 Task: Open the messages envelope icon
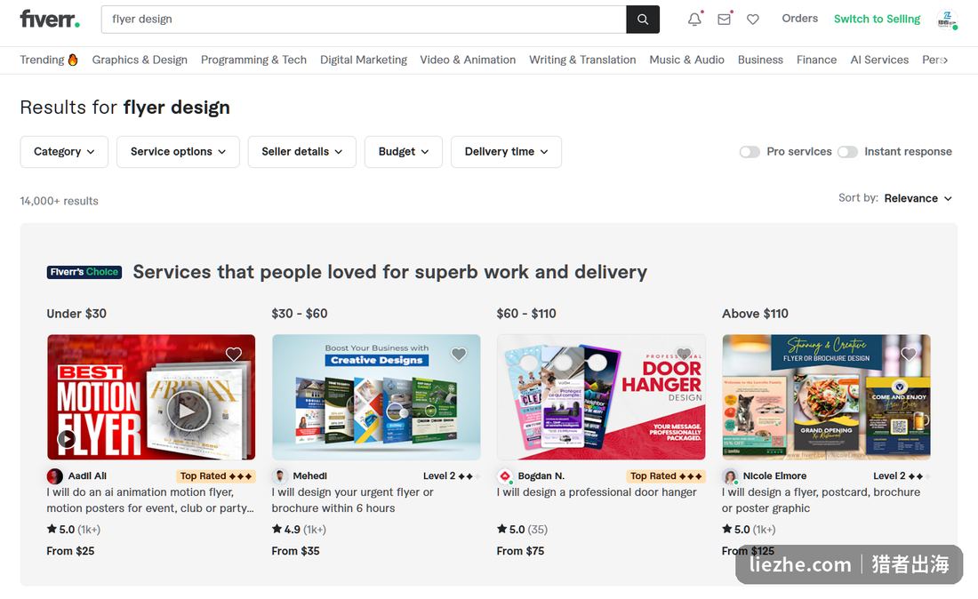(724, 20)
